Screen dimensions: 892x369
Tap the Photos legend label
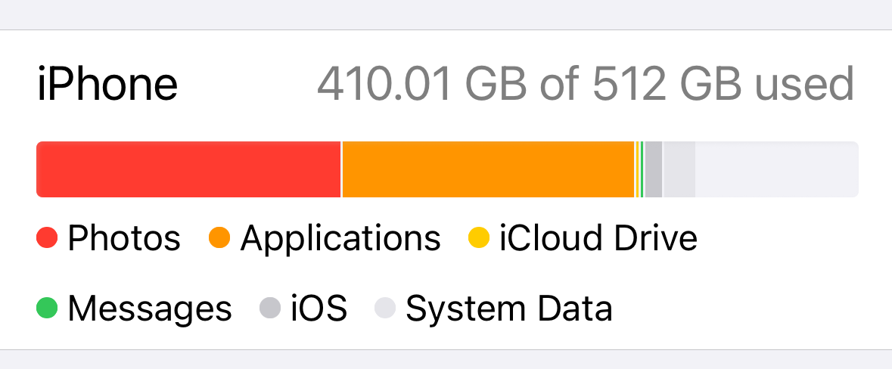[x=124, y=238]
